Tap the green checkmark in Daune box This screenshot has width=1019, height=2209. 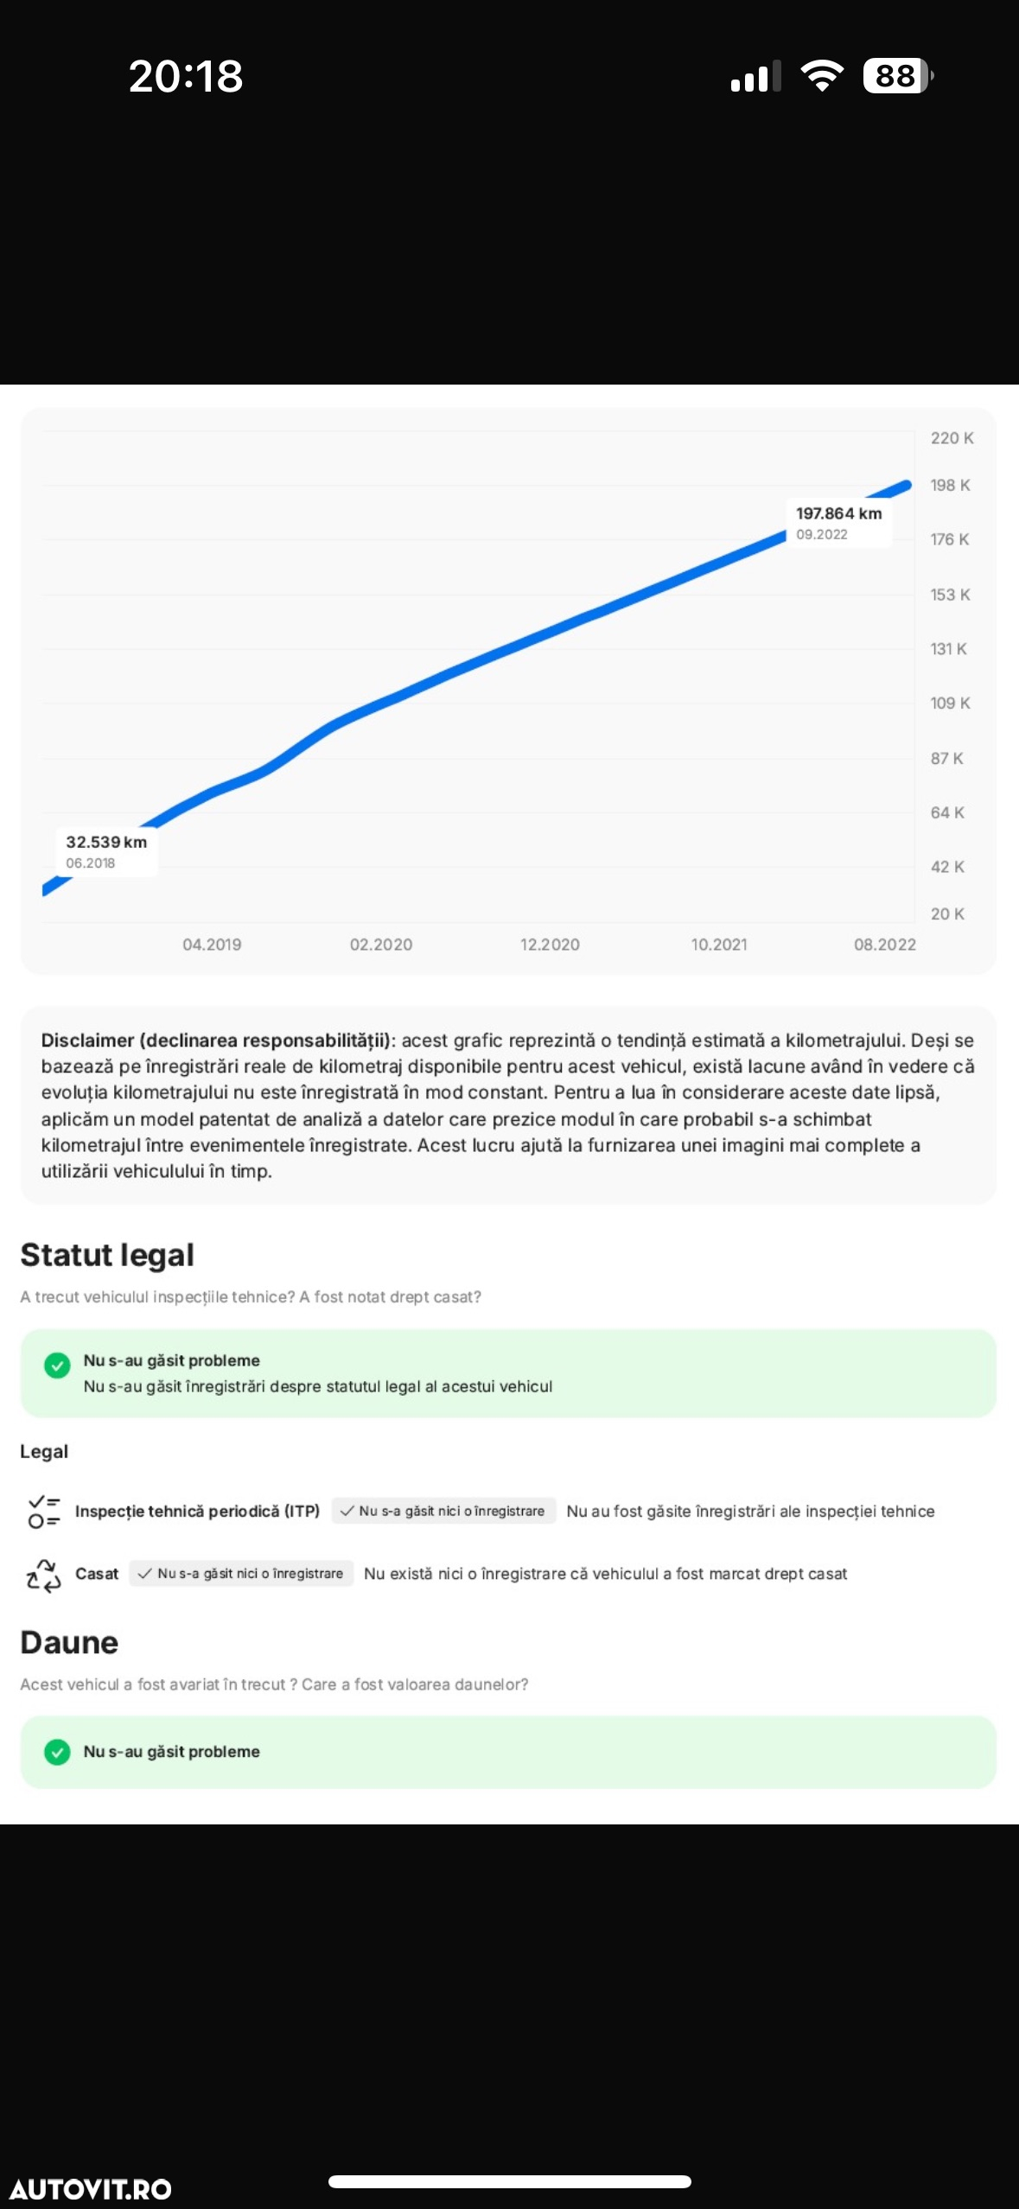coord(57,1753)
